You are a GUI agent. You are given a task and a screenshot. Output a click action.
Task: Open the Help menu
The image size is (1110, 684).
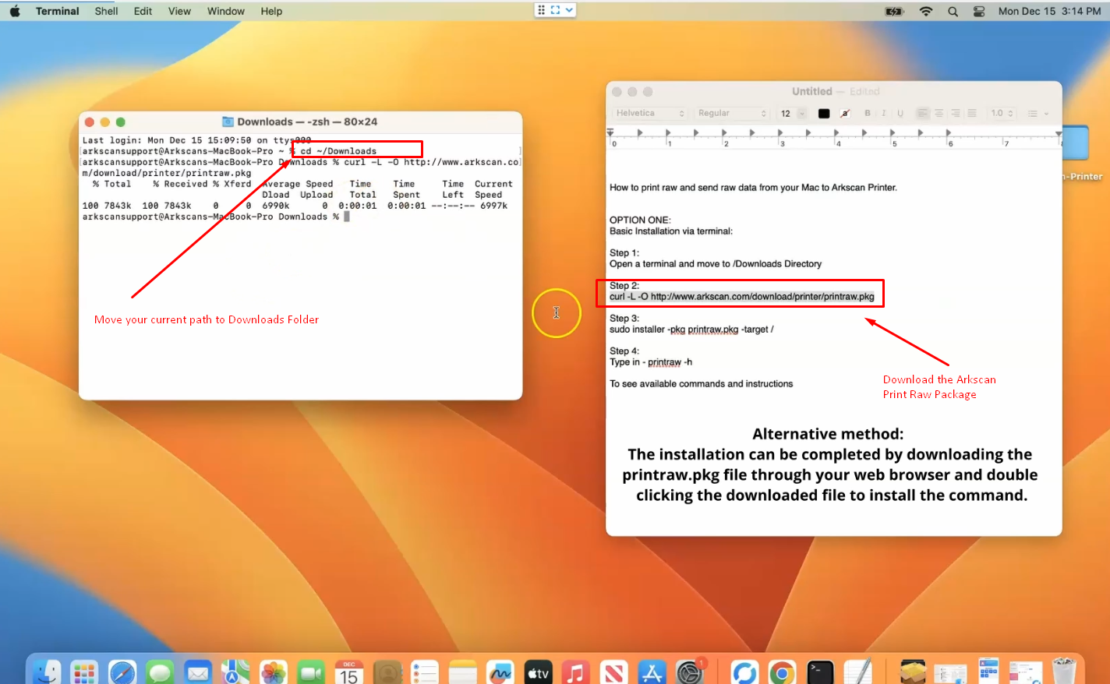(271, 11)
